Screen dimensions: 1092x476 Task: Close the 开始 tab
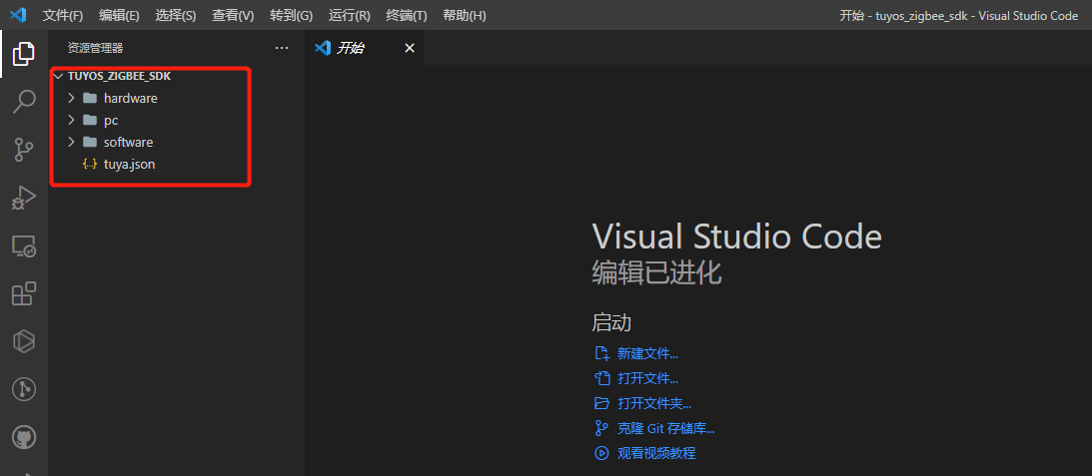(x=410, y=48)
